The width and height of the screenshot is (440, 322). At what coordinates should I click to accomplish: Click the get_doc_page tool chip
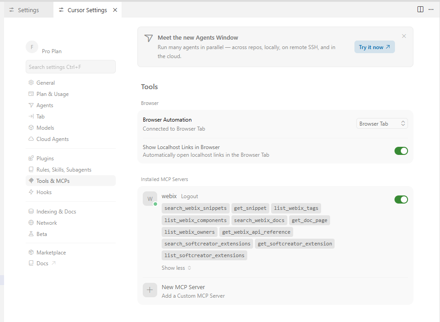[x=309, y=220]
